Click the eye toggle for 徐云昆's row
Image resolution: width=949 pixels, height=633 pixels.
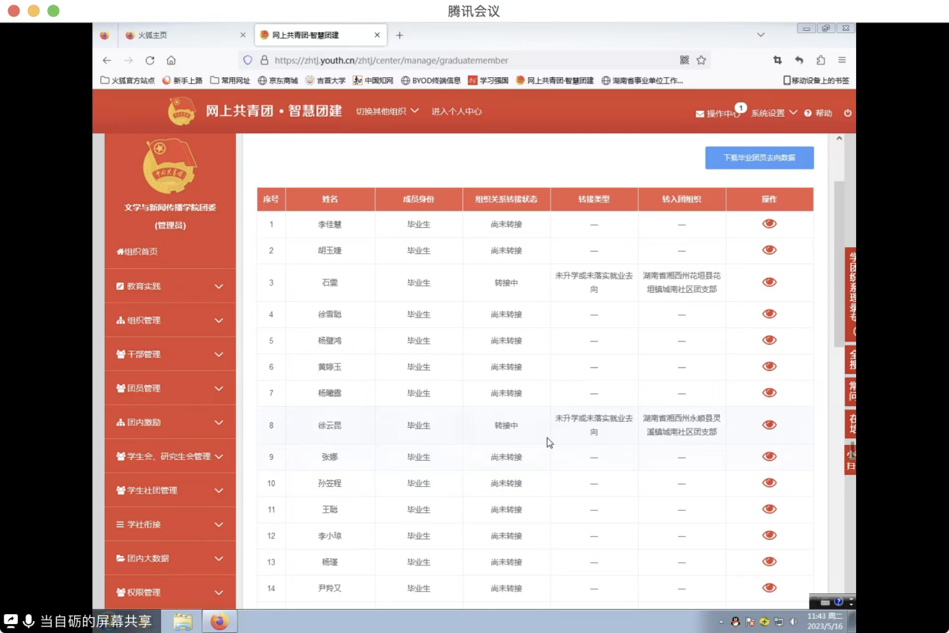click(769, 425)
